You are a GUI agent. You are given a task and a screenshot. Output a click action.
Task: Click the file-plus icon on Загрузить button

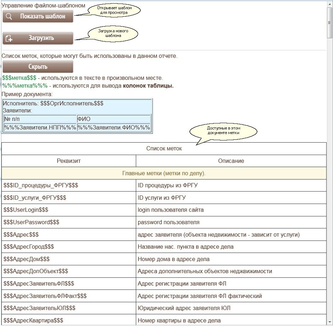point(9,39)
